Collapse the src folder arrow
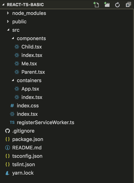Screen dimensions: 134x183 pos(8,30)
